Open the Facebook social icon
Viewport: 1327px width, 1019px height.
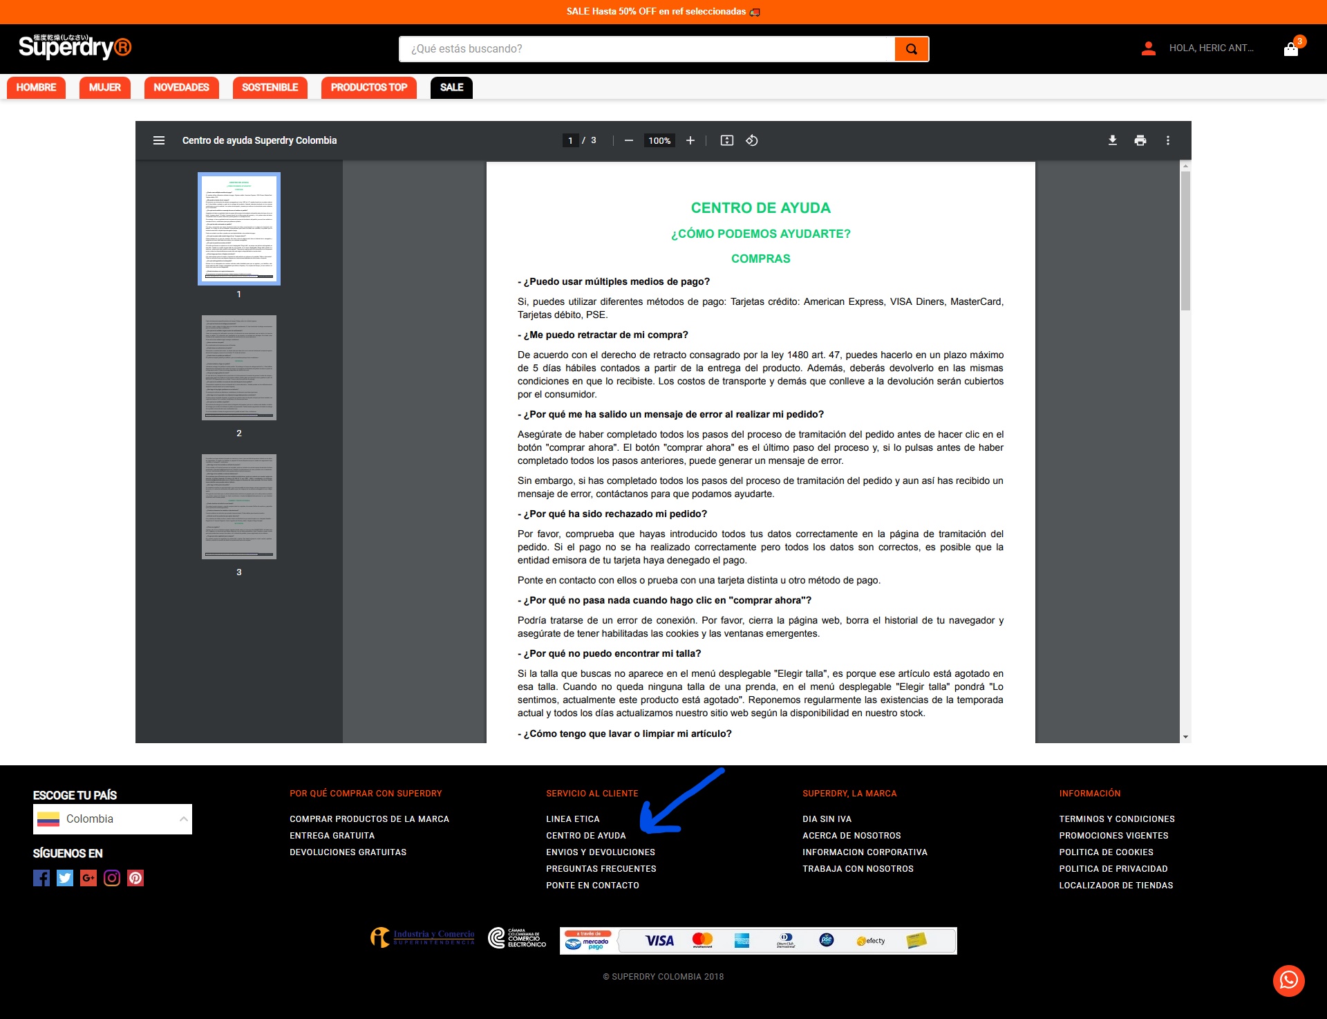coord(41,878)
